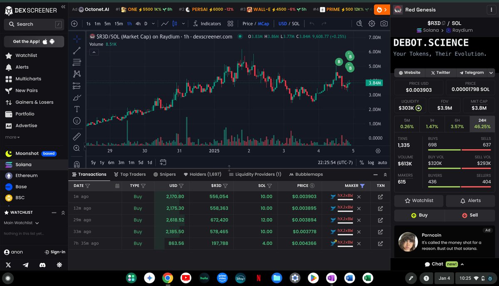This screenshot has width=499, height=286.
Task: Expand the 'more' sidebar menu
Action: 12,137
